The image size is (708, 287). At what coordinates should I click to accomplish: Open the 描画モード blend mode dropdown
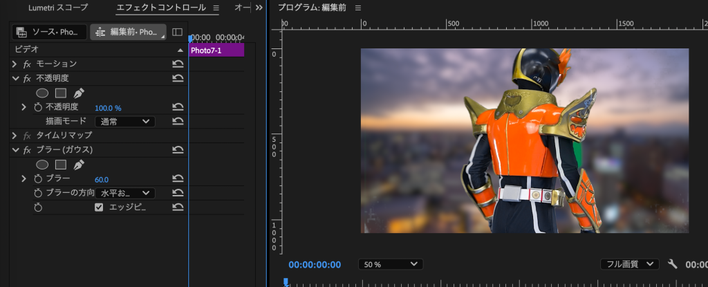124,122
